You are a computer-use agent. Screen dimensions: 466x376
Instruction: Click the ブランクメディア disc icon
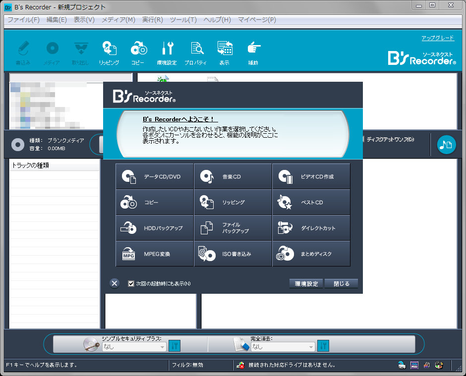pyautogui.click(x=17, y=145)
